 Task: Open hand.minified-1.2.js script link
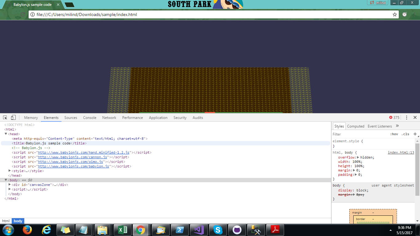coord(84,152)
